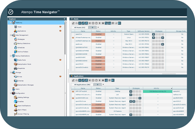This screenshot has height=129, width=195.
Task: Click the edit pencil icon in Applications toolbar
Action: point(73,80)
